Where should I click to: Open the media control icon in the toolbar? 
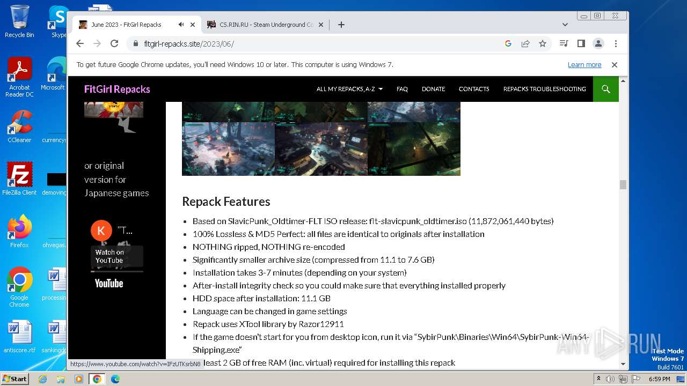[x=564, y=43]
